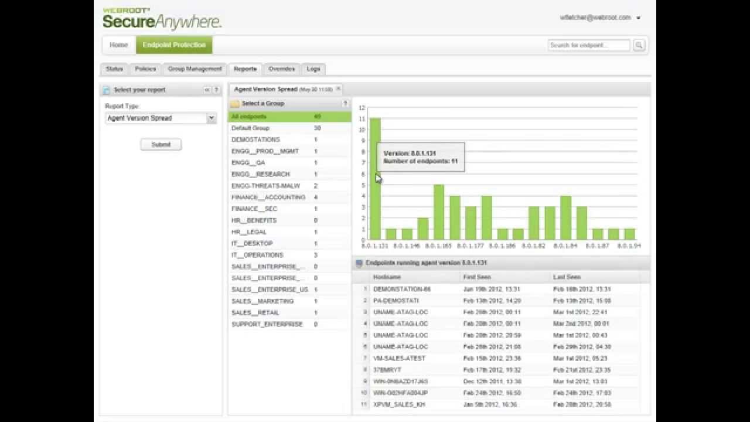Click the VM-SALES-ATEST hostname row
750x422 pixels.
click(501, 358)
